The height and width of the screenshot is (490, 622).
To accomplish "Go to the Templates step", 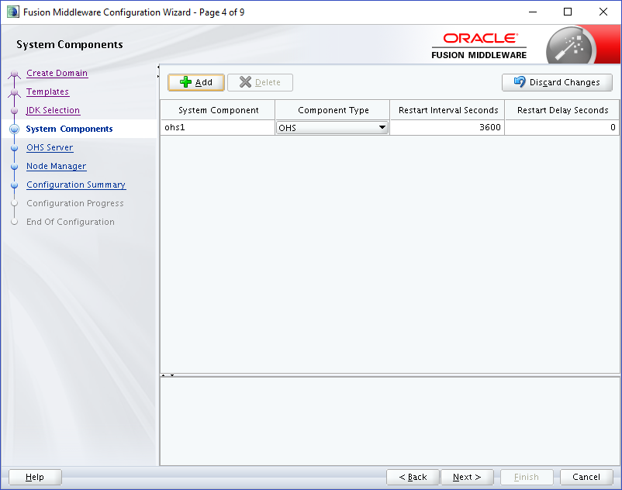I will tap(47, 91).
